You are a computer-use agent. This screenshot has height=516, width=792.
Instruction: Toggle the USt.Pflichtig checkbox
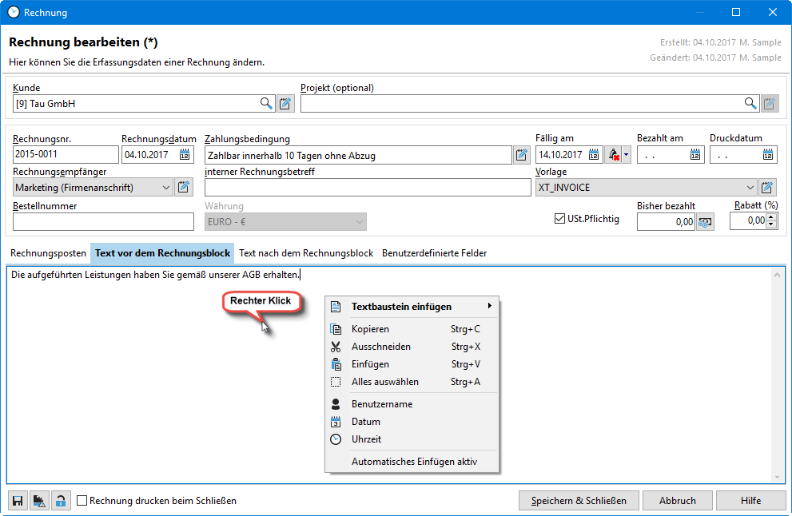pos(559,219)
